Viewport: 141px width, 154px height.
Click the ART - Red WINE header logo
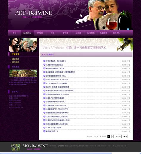(x=34, y=13)
